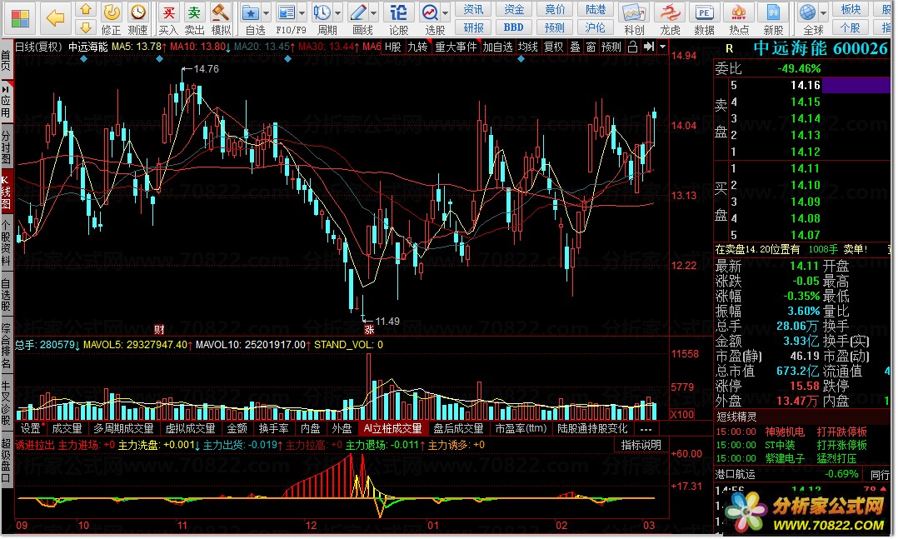
Task: Open the 研报 research reports button
Action: (x=473, y=27)
